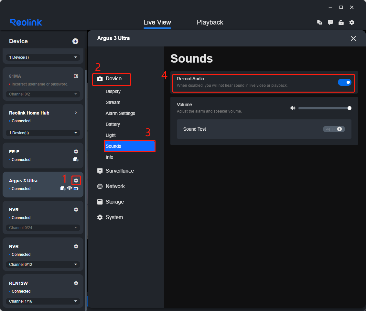
Task: Open the Storage settings category
Action: pyautogui.click(x=110, y=202)
